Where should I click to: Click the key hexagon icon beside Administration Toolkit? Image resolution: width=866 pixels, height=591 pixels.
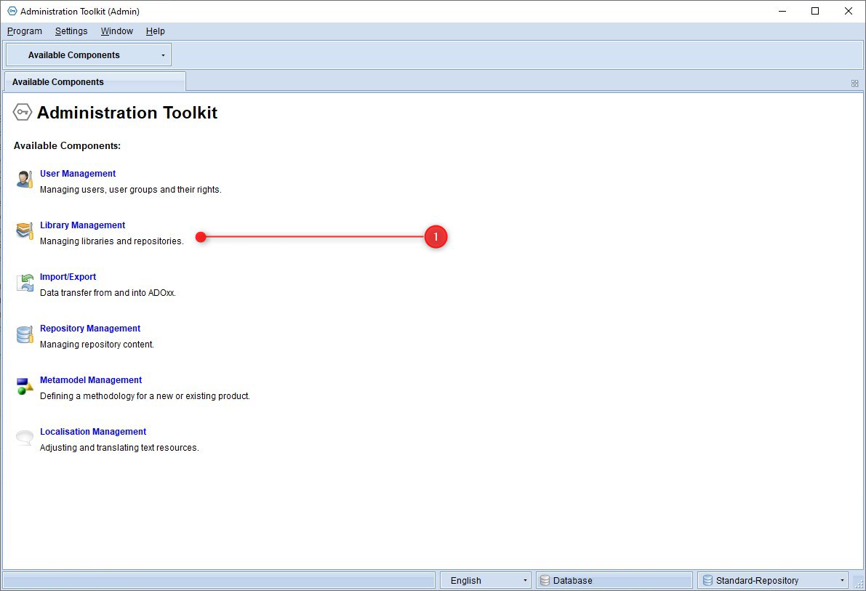tap(23, 112)
